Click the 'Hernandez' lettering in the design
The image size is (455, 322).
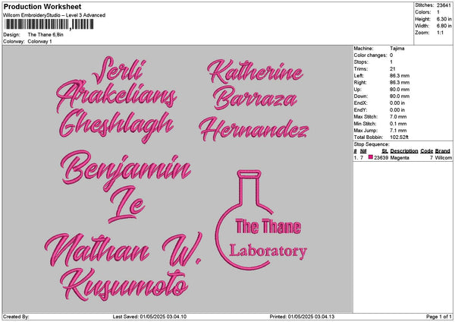point(254,127)
